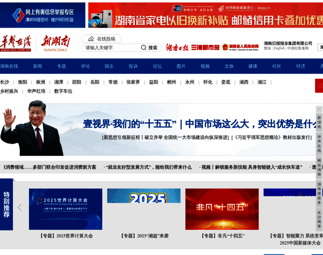Select the 衡阳 city link

pos(23,82)
